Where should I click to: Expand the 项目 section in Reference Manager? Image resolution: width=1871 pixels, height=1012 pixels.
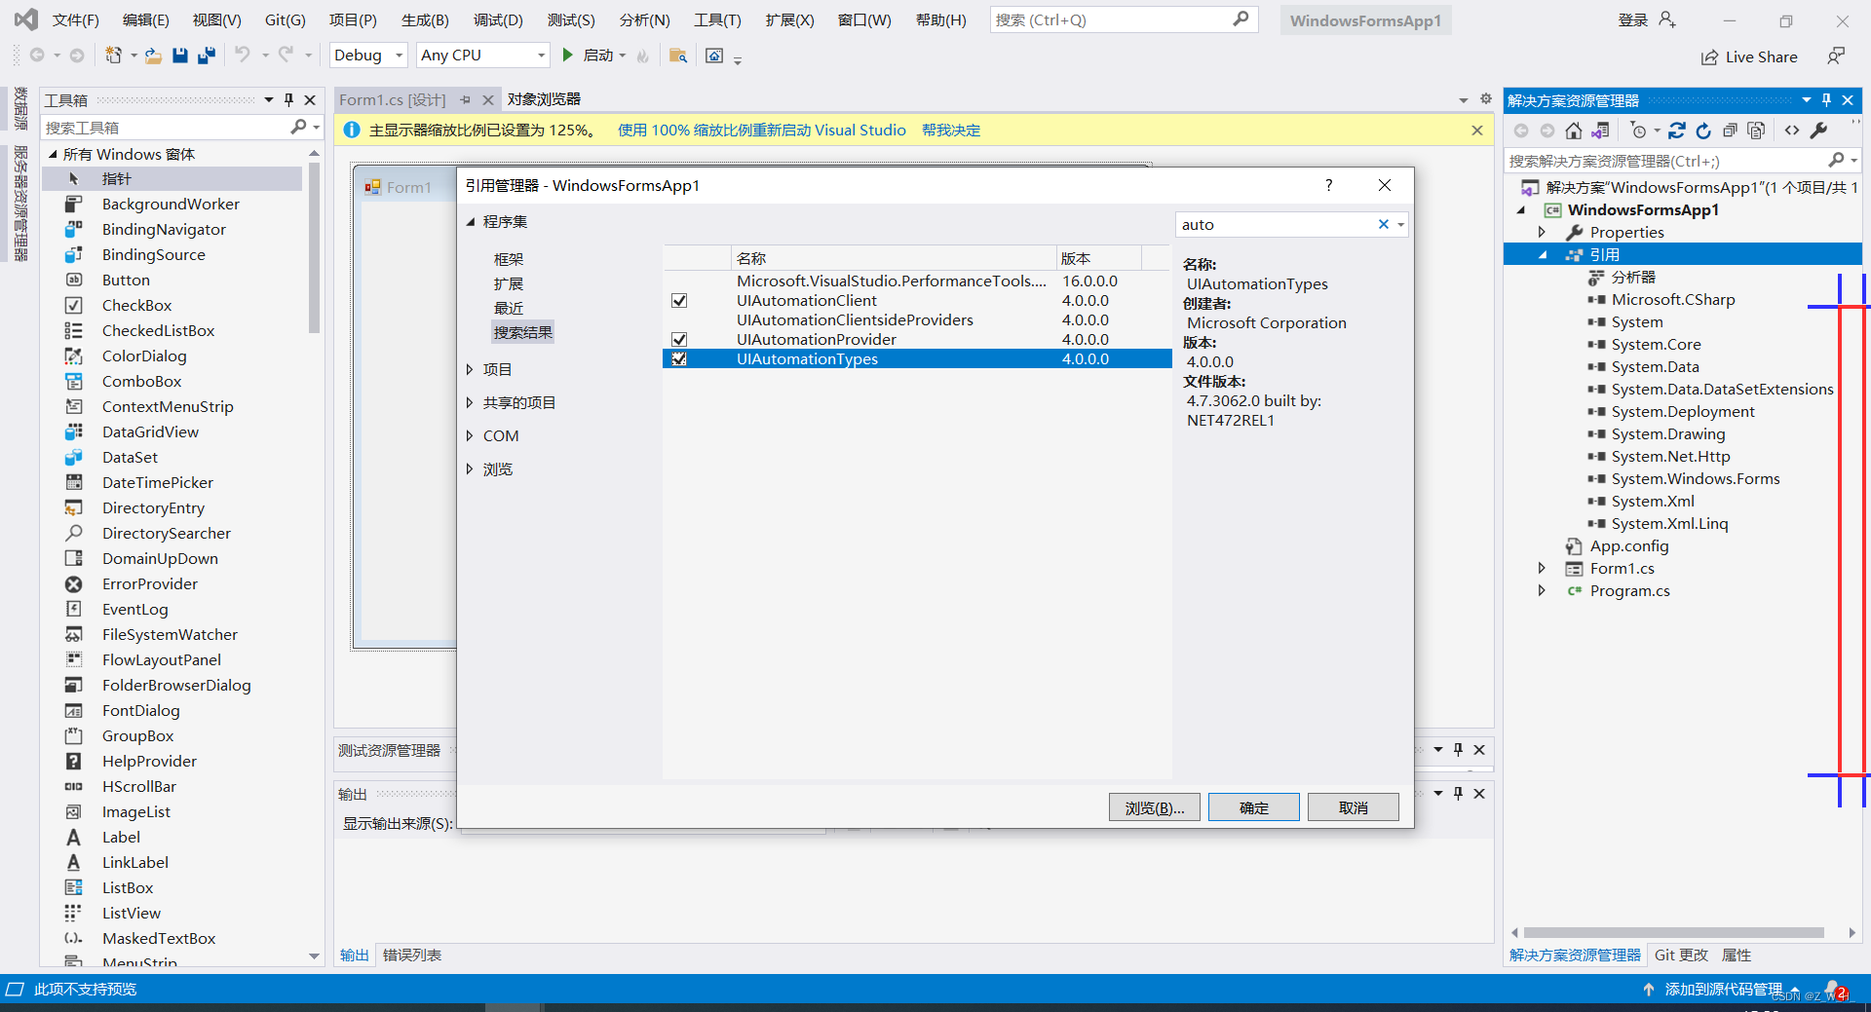470,369
